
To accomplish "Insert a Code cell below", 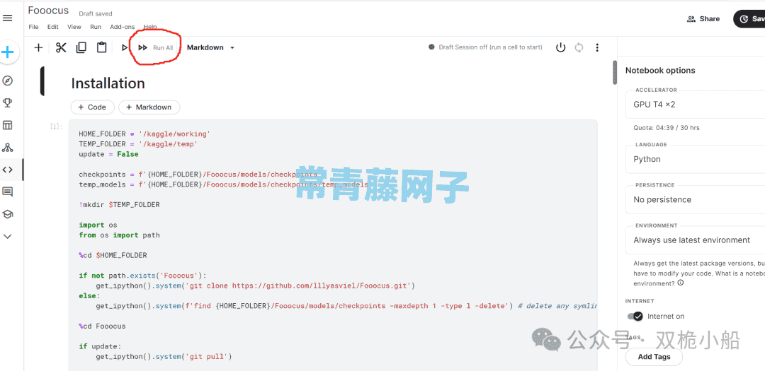I will [x=93, y=107].
